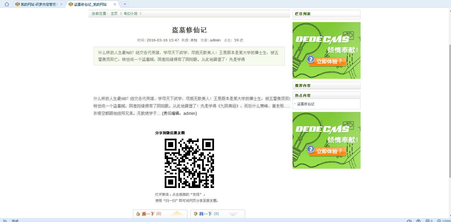
Task: Click the 59 次 hit count
Action: pyautogui.click(x=239, y=40)
